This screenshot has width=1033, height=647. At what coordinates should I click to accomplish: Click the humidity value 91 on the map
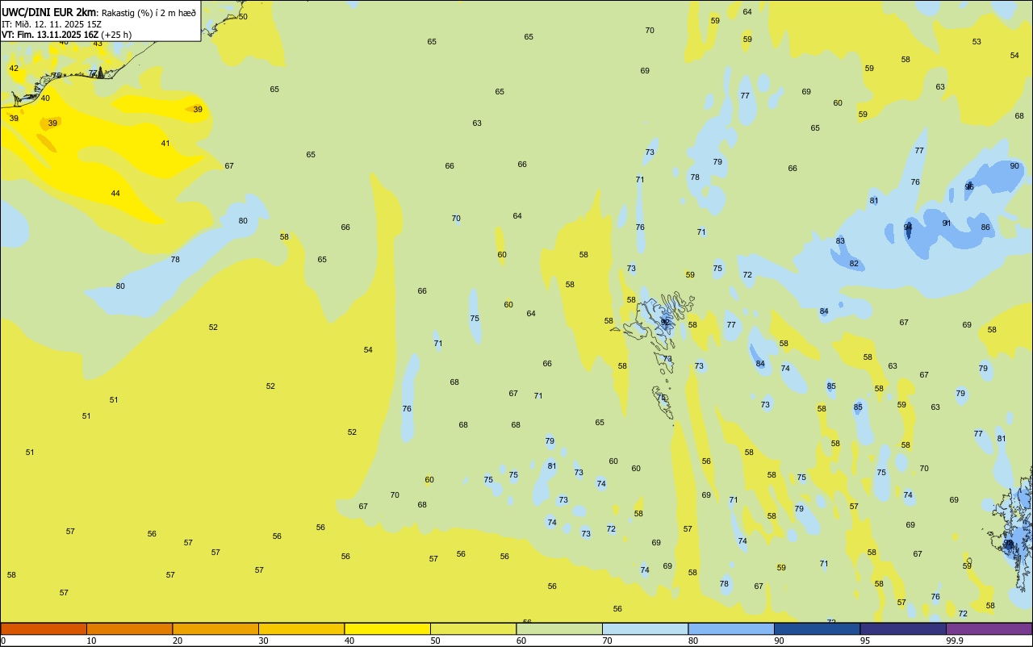(x=947, y=223)
